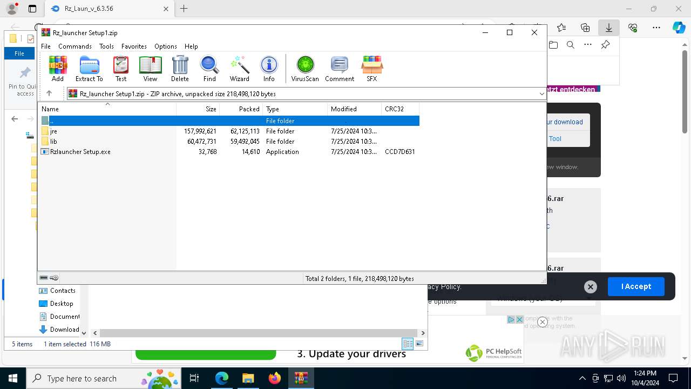Screen dimensions: 691x389
Task: Close the ad overlay circle X
Action: coord(543,322)
